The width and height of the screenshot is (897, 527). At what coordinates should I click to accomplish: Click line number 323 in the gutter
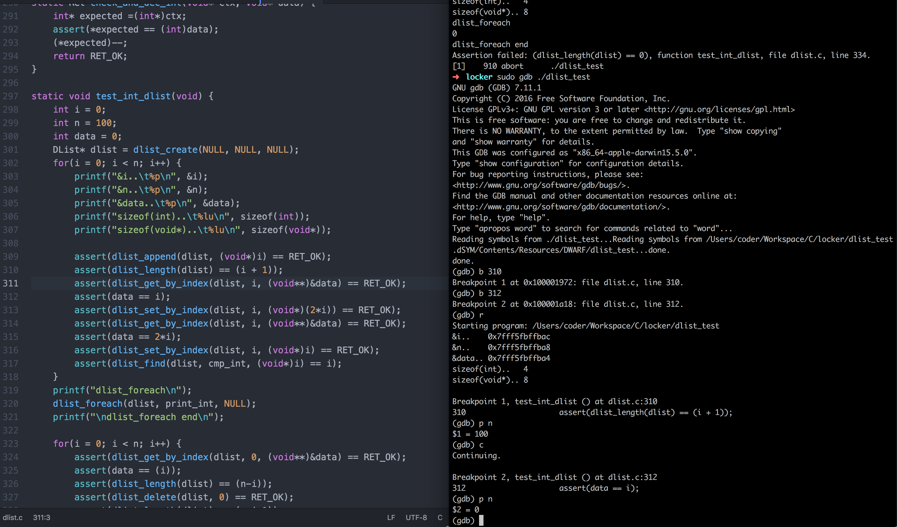(x=11, y=444)
